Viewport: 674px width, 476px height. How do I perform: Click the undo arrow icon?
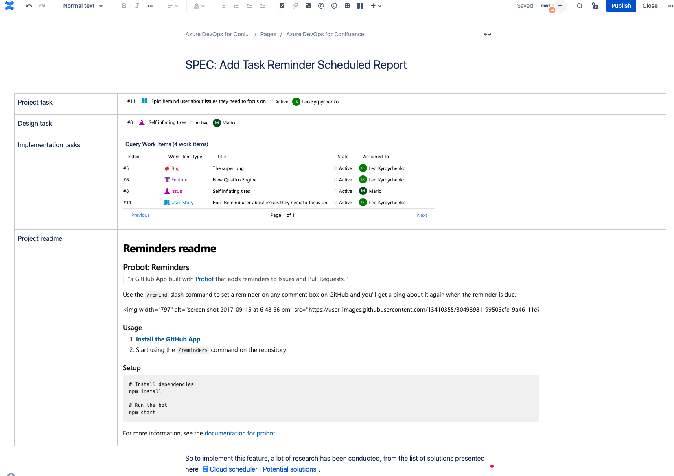28,6
